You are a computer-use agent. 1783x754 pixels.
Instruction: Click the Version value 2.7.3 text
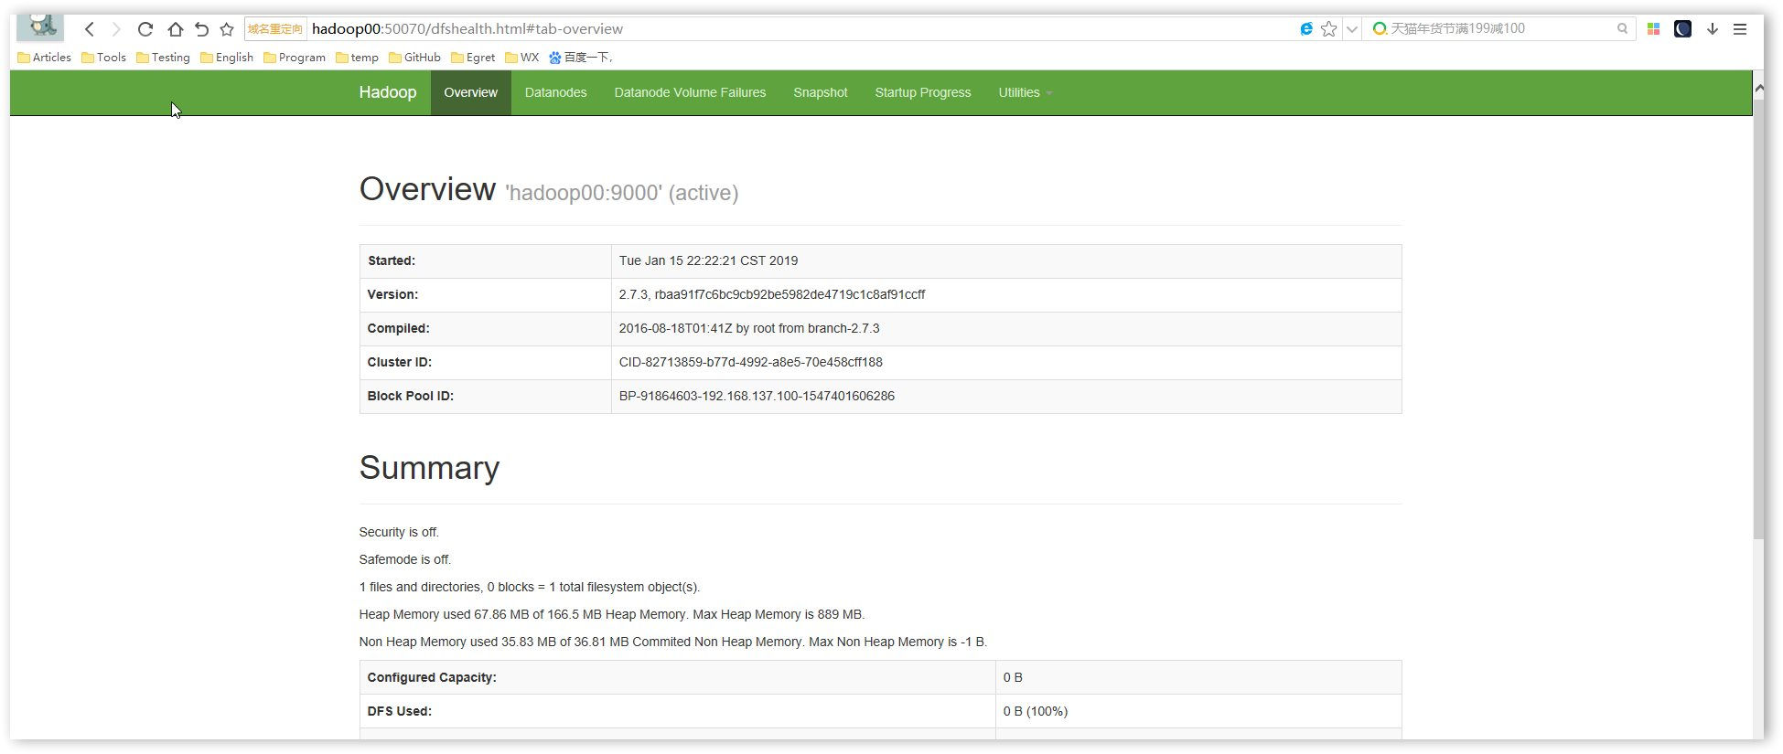click(x=771, y=294)
